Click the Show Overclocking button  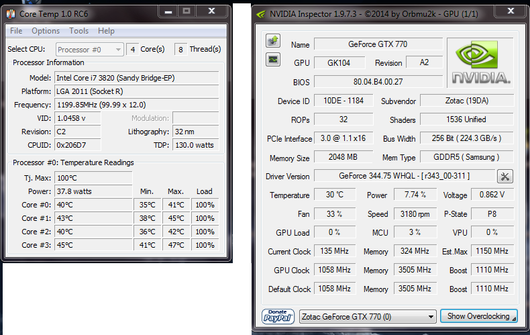point(478,316)
